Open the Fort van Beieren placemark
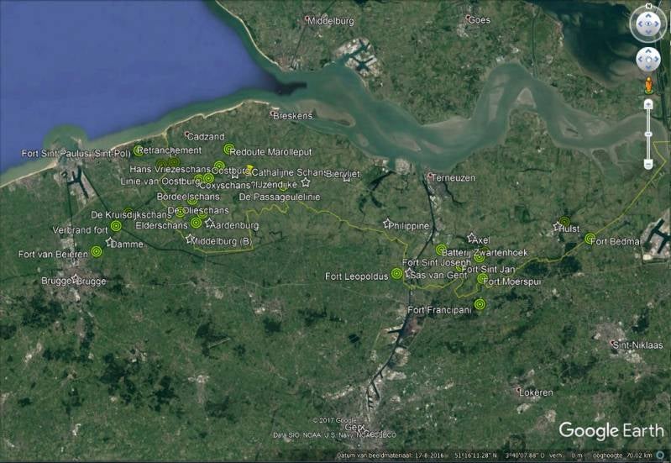 coord(97,251)
